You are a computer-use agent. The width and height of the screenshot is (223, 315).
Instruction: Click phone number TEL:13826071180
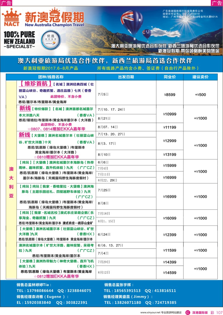[x=123, y=302]
